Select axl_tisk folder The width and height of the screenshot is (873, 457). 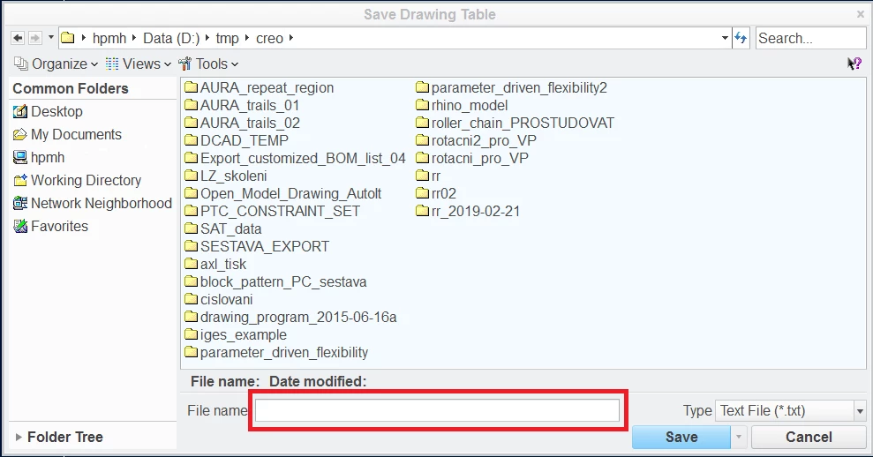(215, 264)
